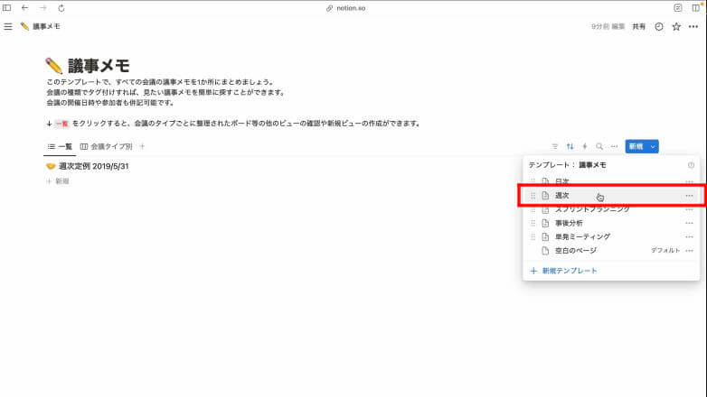
Task: Open the sort arrows icon
Action: click(x=570, y=146)
